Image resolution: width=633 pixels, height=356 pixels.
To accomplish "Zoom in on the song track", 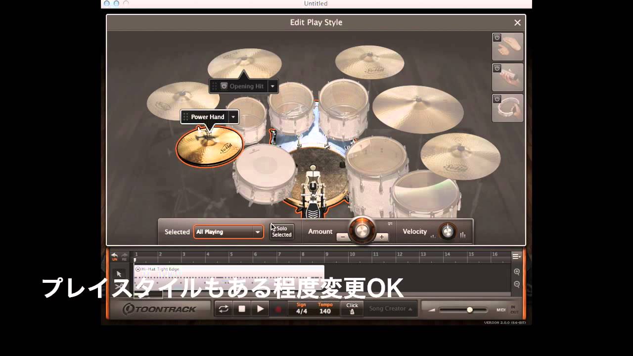I will [517, 272].
